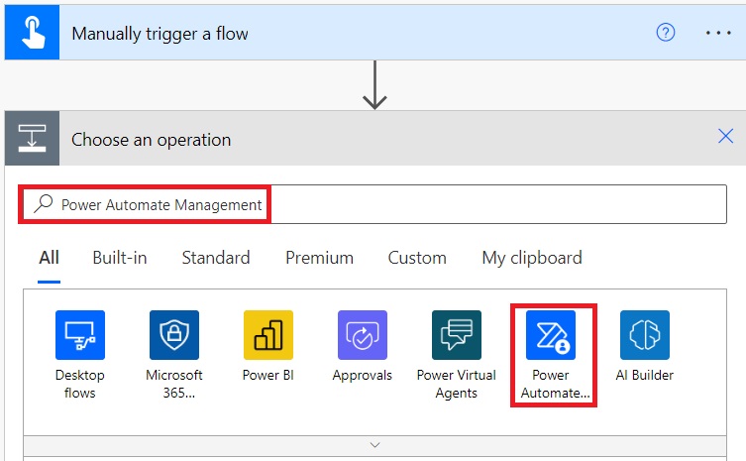Screen dimensions: 746x461
Task: Open help for Manually trigger a flow
Action: coord(666,33)
